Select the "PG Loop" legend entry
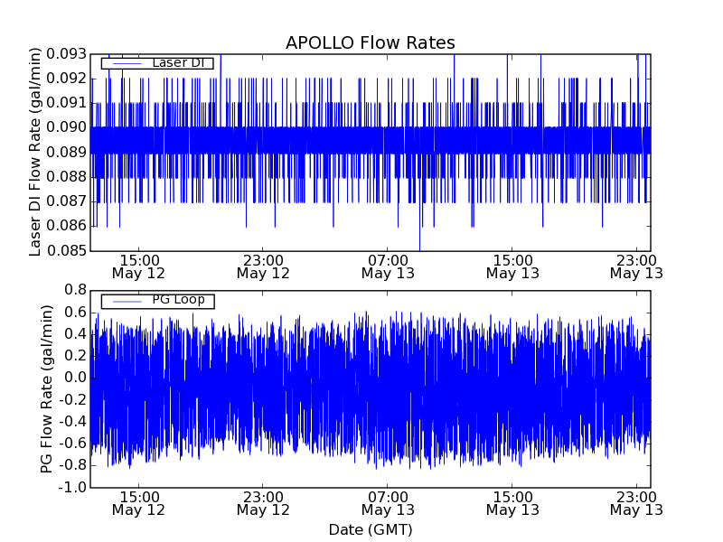 click(x=178, y=300)
